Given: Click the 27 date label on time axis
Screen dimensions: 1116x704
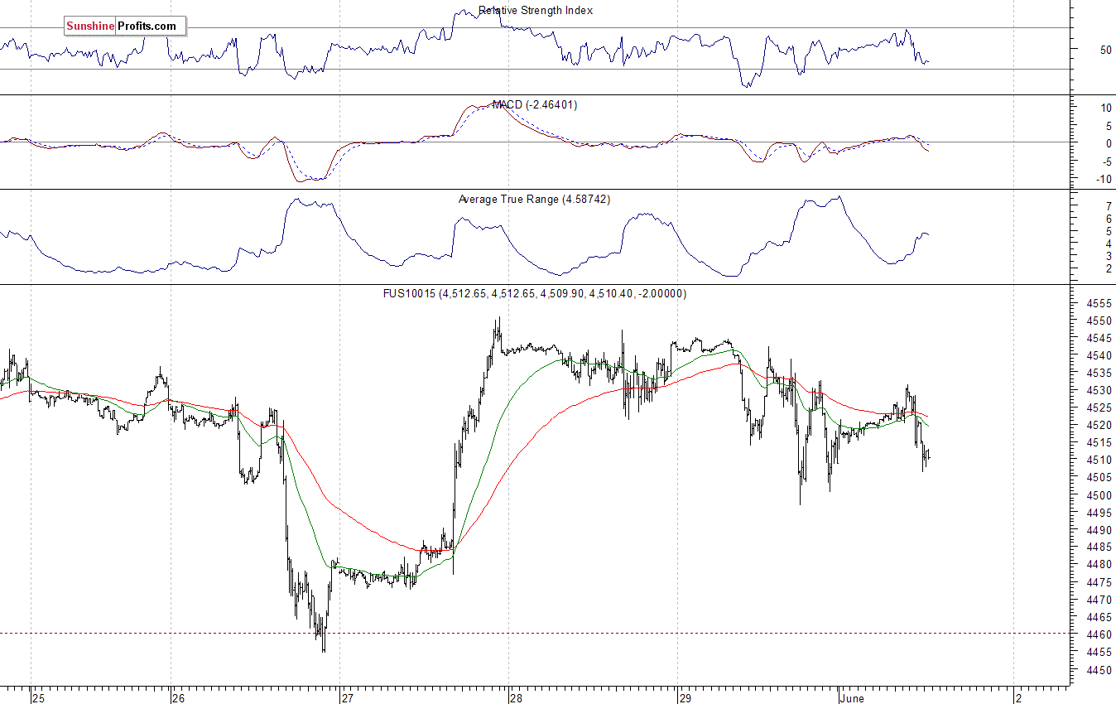Looking at the screenshot, I should point(347,698).
